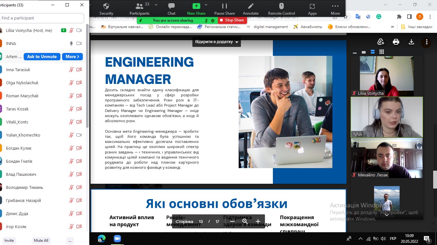This screenshot has height=245, width=437.
Task: Click the down chevron below video thumbnails
Action: 387,215
